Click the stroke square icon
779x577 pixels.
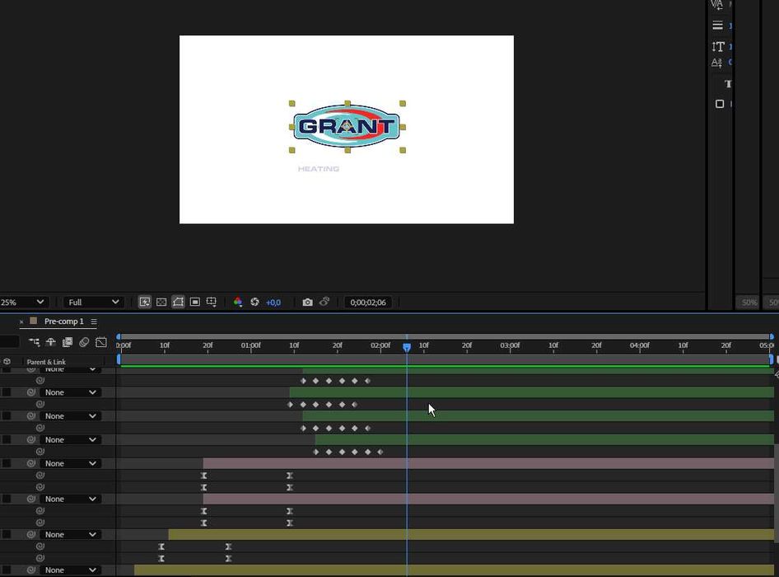click(x=720, y=104)
